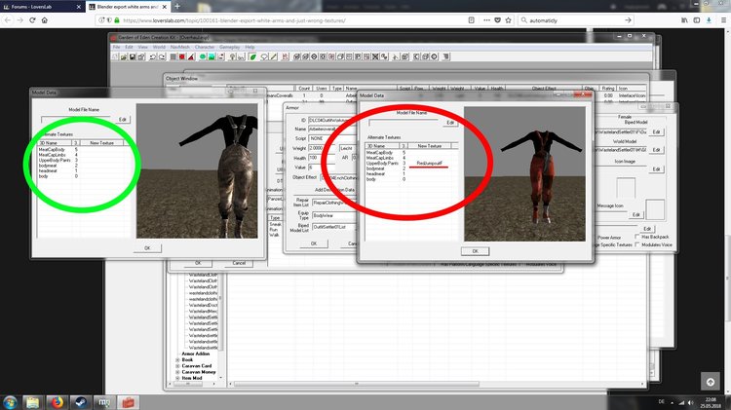The image size is (731, 410).
Task: Click the landscape picture toolbar icon in GECK
Action: (x=212, y=56)
